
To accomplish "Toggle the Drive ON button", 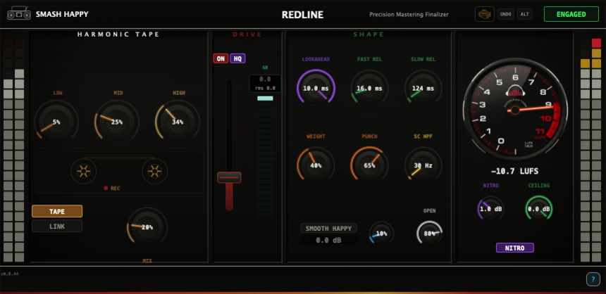I will coord(221,58).
